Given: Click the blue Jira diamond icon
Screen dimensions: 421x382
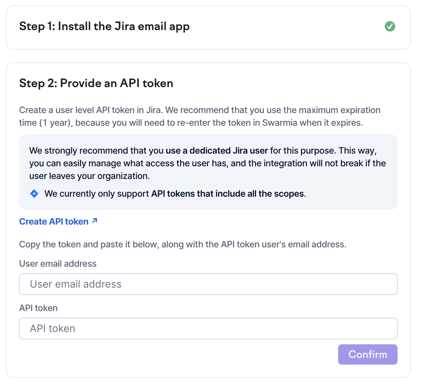Looking at the screenshot, I should pos(34,194).
